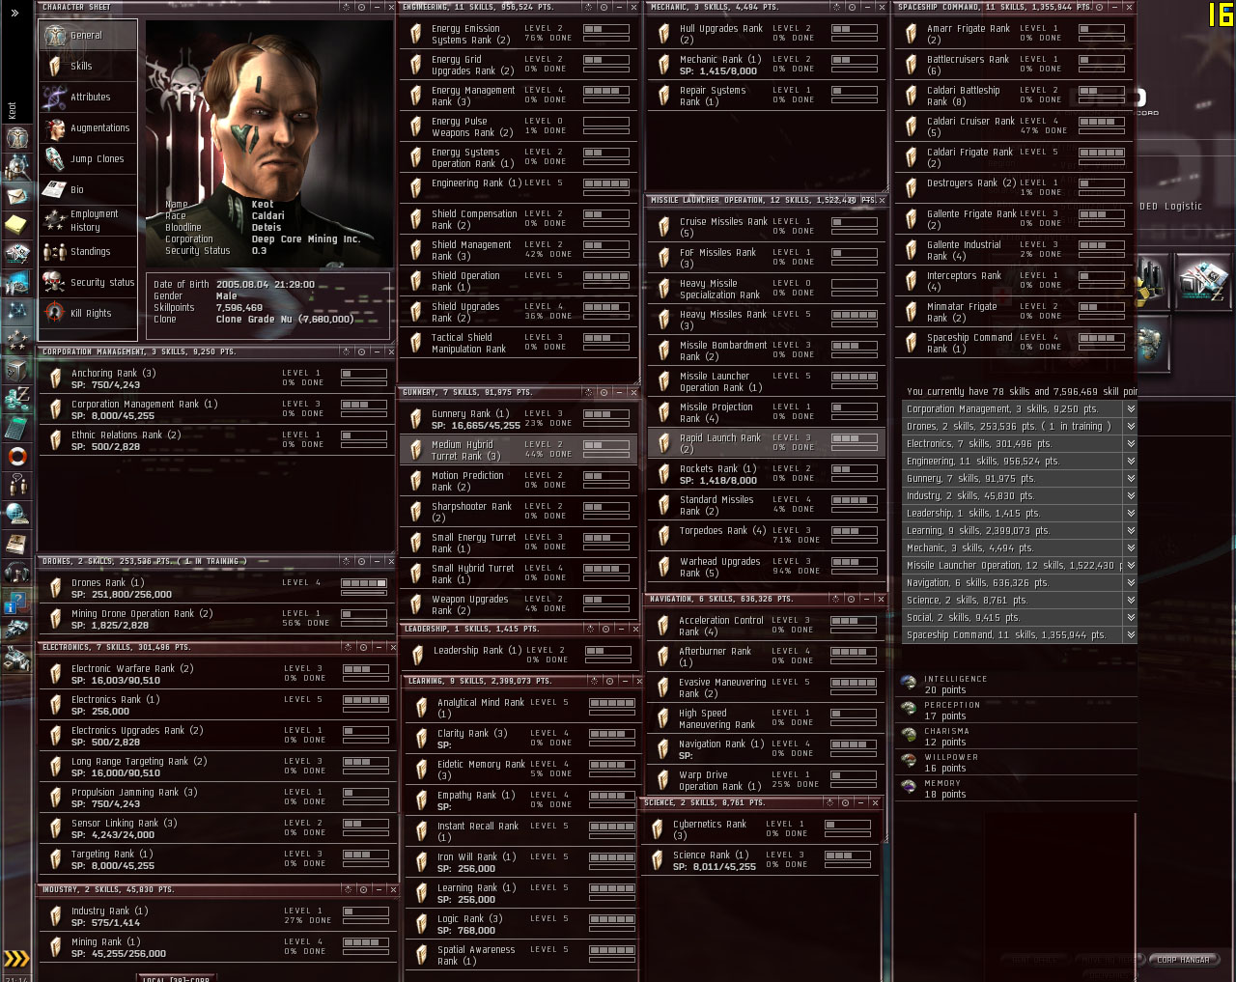Open the headphones jukebox sidebar icon
The height and width of the screenshot is (982, 1236).
(x=16, y=572)
